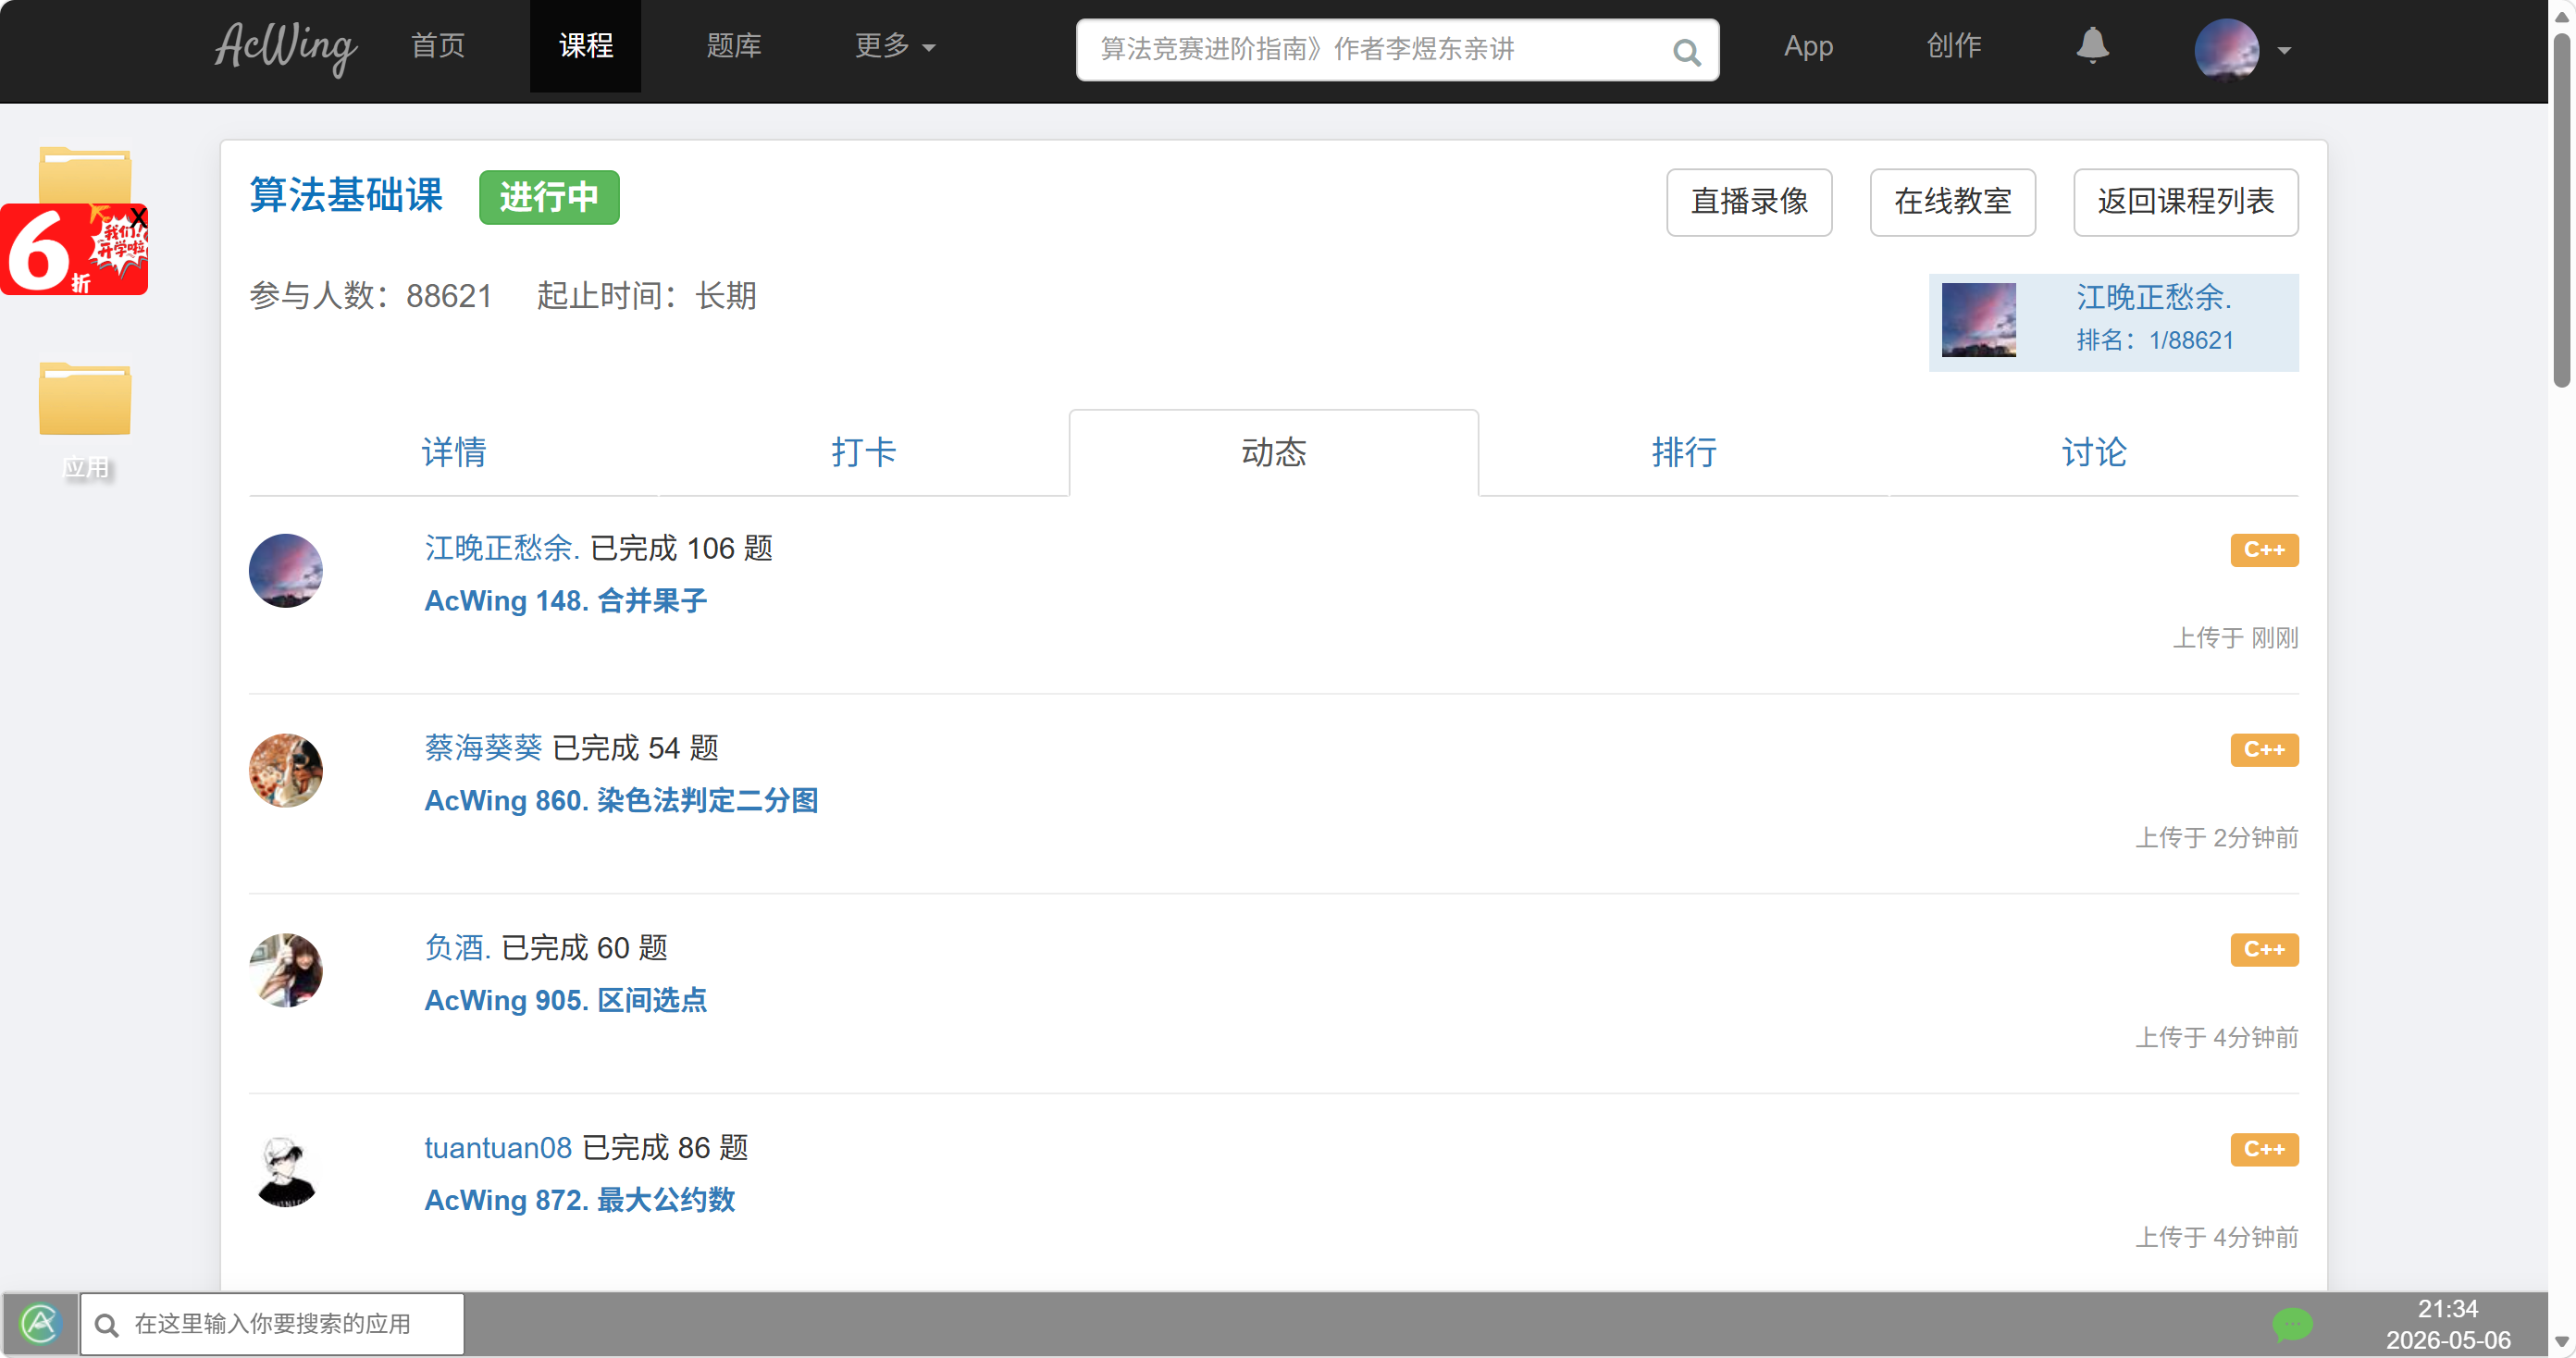The width and height of the screenshot is (2576, 1358).
Task: Click the notification bell icon
Action: 2092,46
